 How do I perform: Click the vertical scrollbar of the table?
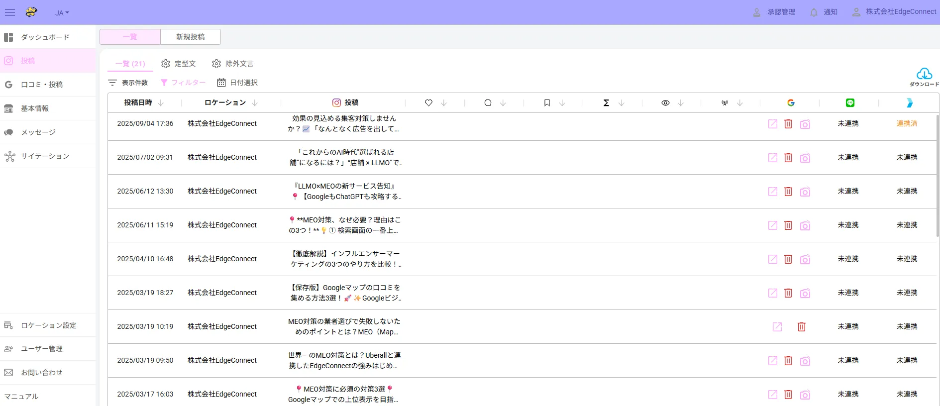click(938, 174)
